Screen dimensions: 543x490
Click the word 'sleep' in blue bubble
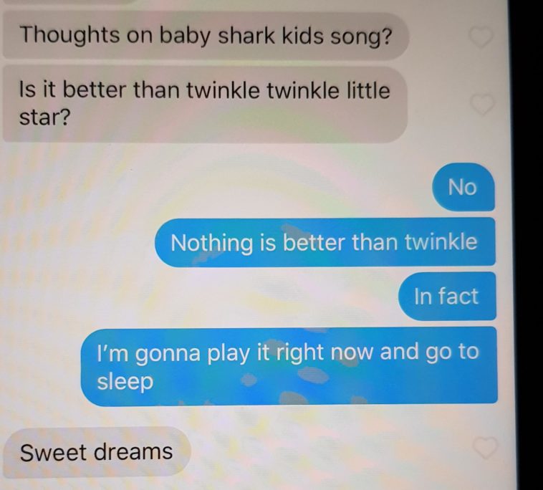[x=125, y=382]
